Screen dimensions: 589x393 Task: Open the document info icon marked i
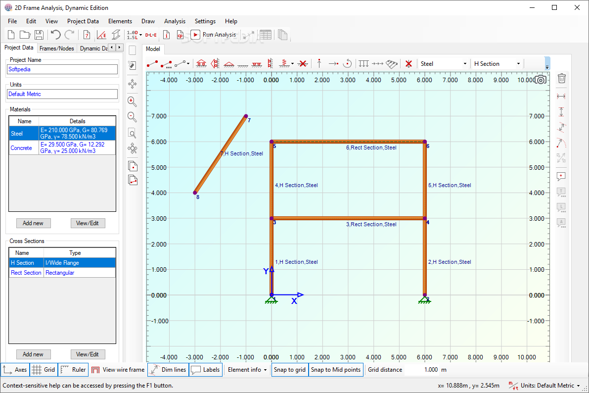coord(166,35)
